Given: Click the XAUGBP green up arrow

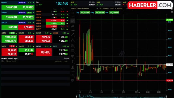Looking at the screenshot, I should coord(68,33).
